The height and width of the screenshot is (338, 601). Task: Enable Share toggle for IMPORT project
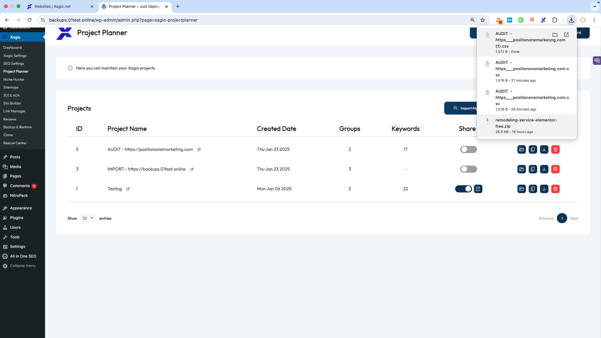click(x=469, y=169)
